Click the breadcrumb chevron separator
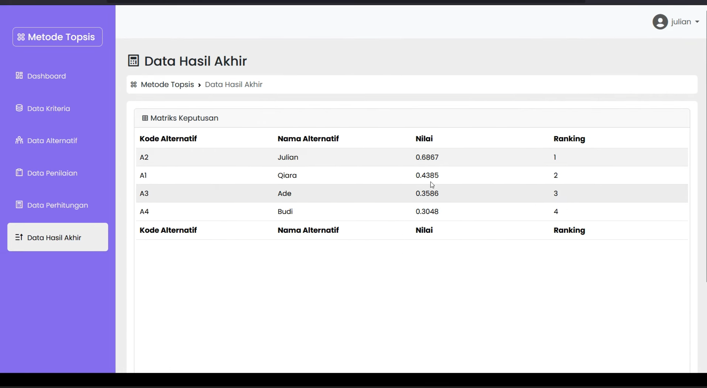Viewport: 707px width, 388px height. [199, 85]
